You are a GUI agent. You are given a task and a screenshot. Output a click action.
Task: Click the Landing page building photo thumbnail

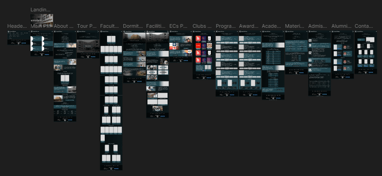click(42, 18)
